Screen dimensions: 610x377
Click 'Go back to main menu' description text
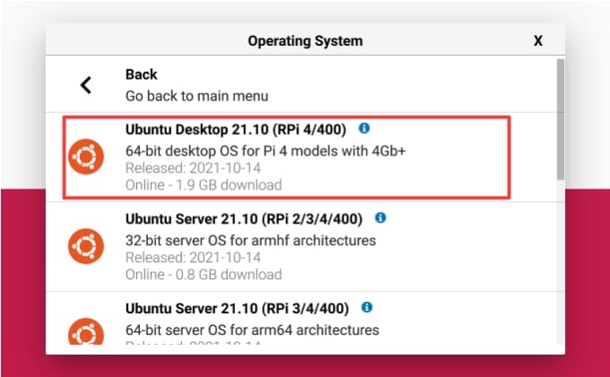coord(196,96)
